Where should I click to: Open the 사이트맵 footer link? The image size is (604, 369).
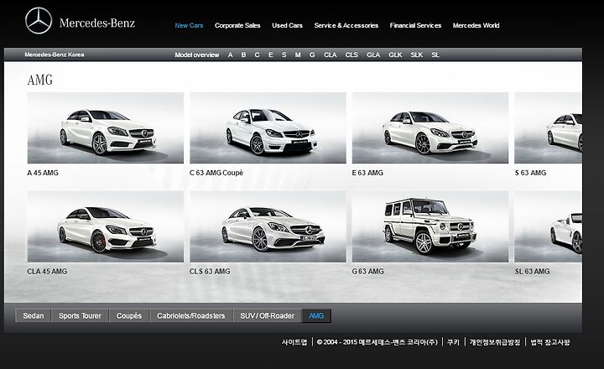(294, 342)
